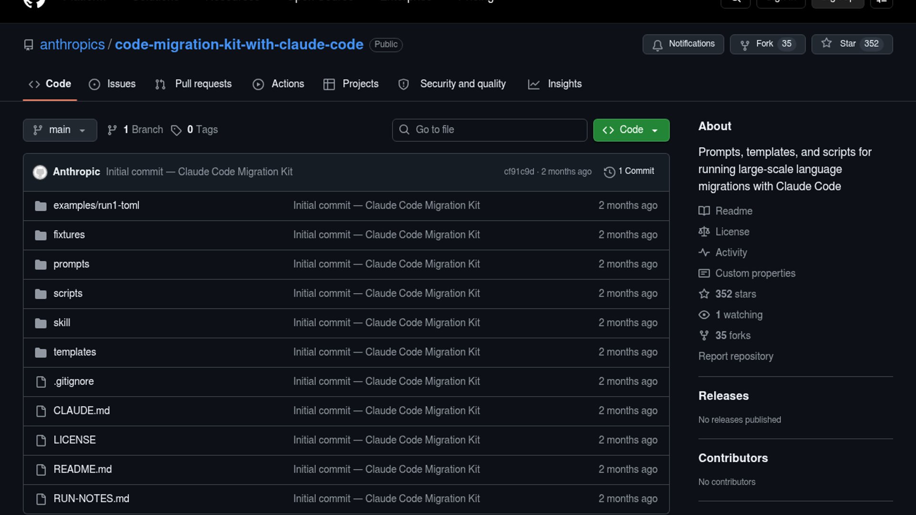Click the branch icon beside 1 Branch
The image size is (916, 515).
[x=112, y=130]
